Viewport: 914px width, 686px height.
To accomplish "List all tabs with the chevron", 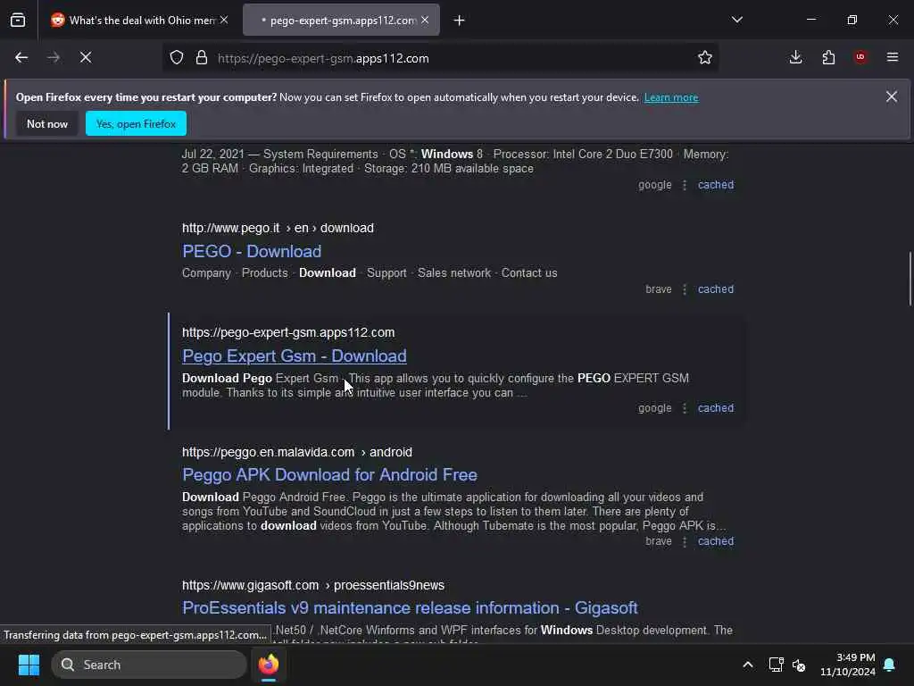I will point(736,20).
